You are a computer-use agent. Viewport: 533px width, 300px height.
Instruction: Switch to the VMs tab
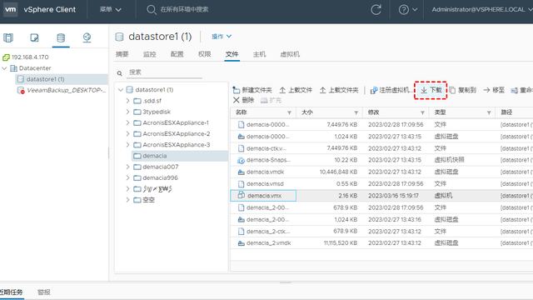coord(290,54)
